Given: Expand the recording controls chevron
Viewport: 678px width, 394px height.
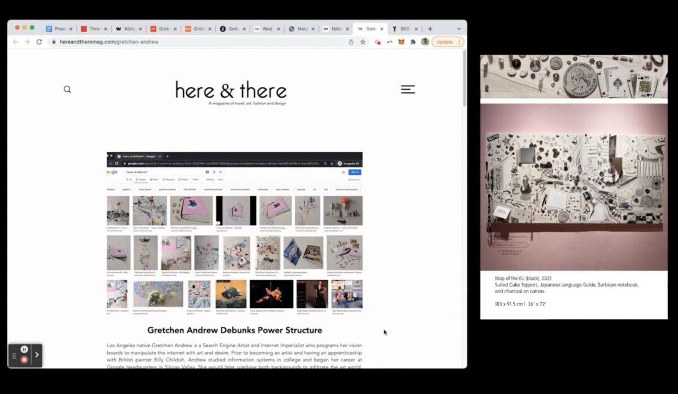Looking at the screenshot, I should [x=37, y=355].
